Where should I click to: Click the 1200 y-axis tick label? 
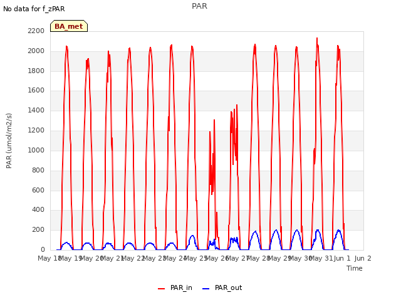[36, 130]
